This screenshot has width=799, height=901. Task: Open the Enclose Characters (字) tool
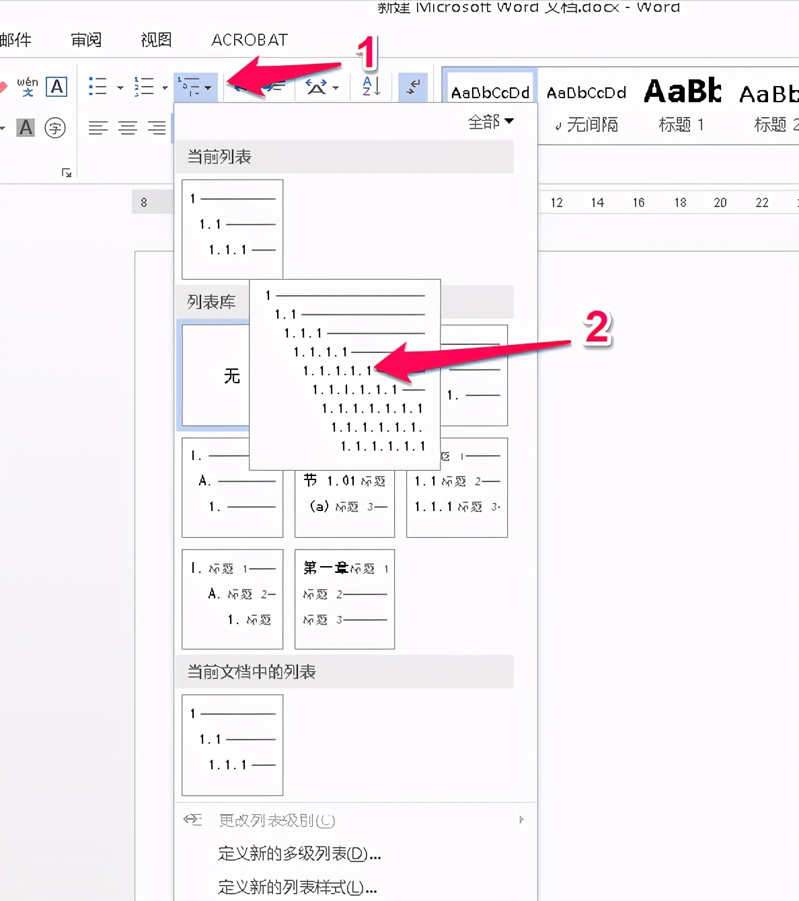(x=55, y=127)
